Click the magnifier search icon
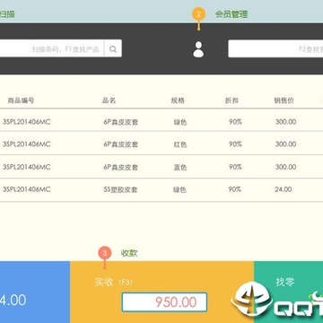 pyautogui.click(x=113, y=48)
